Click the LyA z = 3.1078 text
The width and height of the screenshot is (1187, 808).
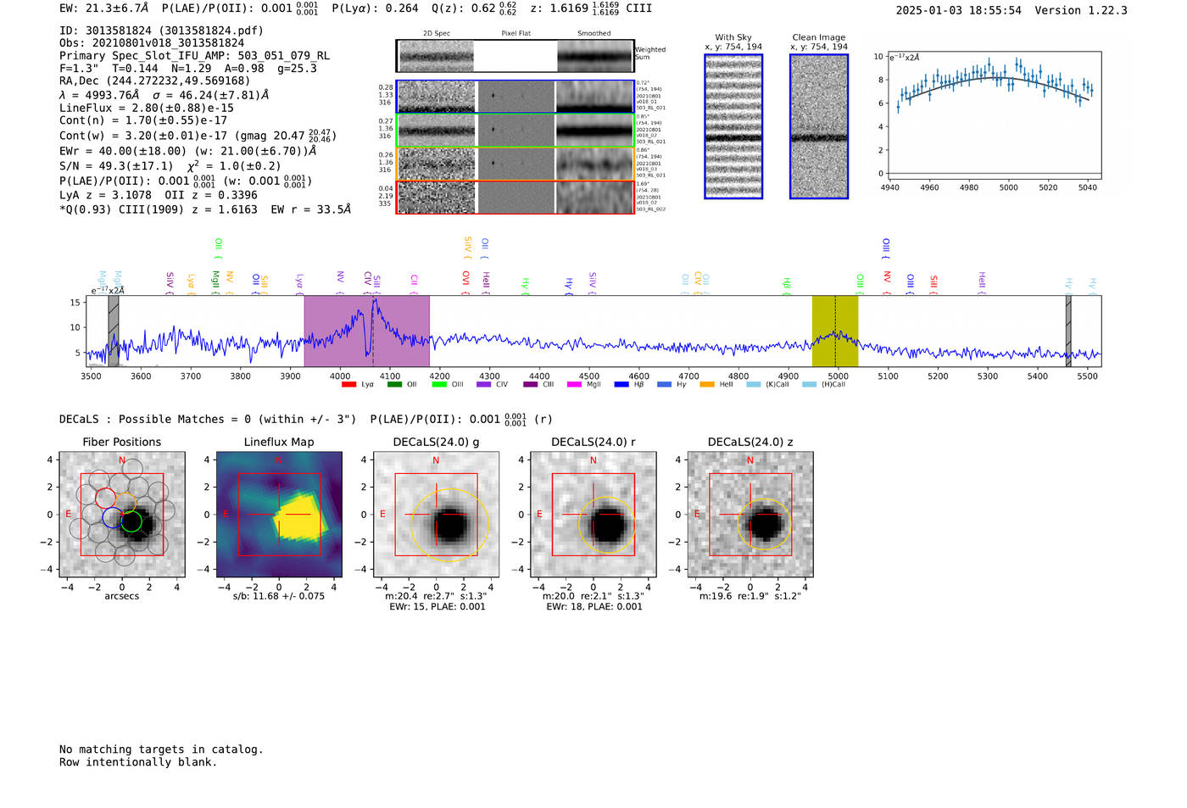click(x=106, y=195)
